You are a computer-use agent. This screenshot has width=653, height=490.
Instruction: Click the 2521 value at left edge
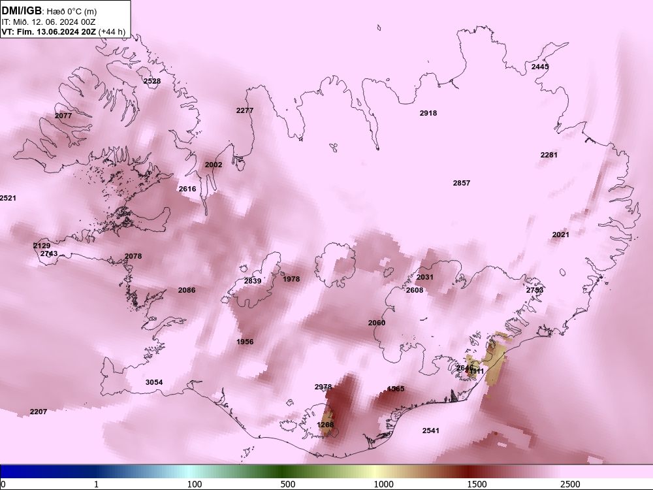point(8,198)
